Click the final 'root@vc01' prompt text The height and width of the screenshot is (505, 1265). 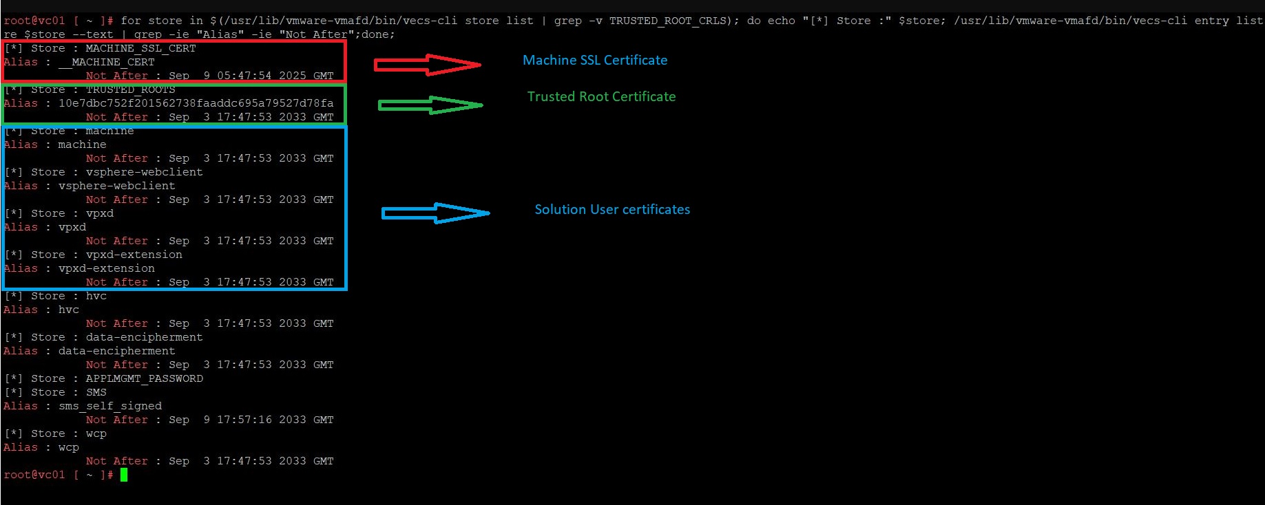point(34,475)
